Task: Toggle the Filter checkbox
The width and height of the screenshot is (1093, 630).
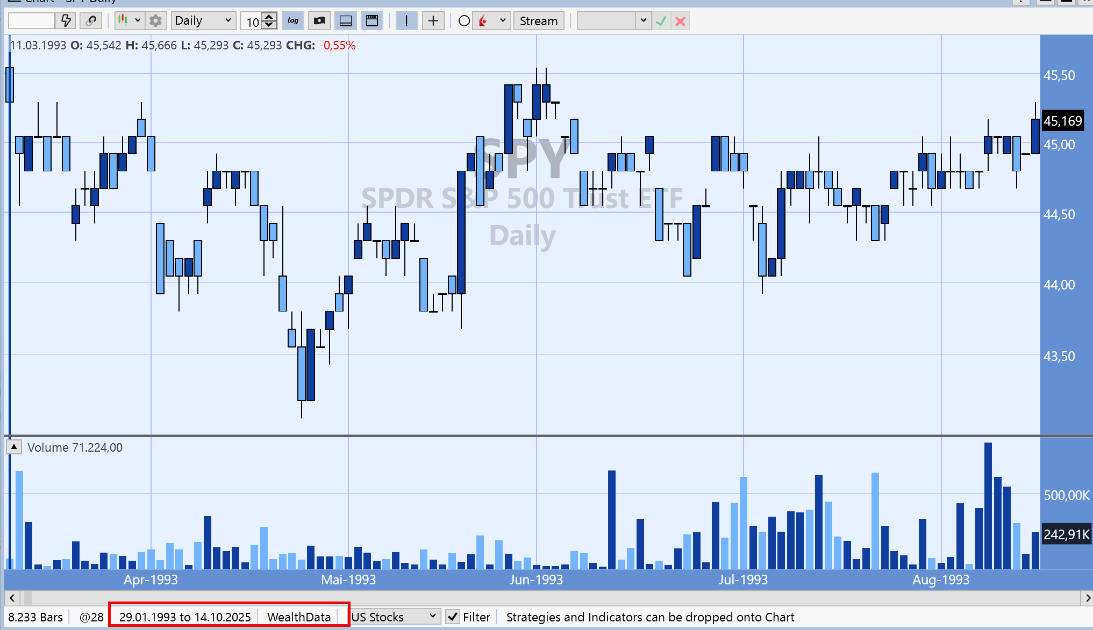Action: pos(453,617)
